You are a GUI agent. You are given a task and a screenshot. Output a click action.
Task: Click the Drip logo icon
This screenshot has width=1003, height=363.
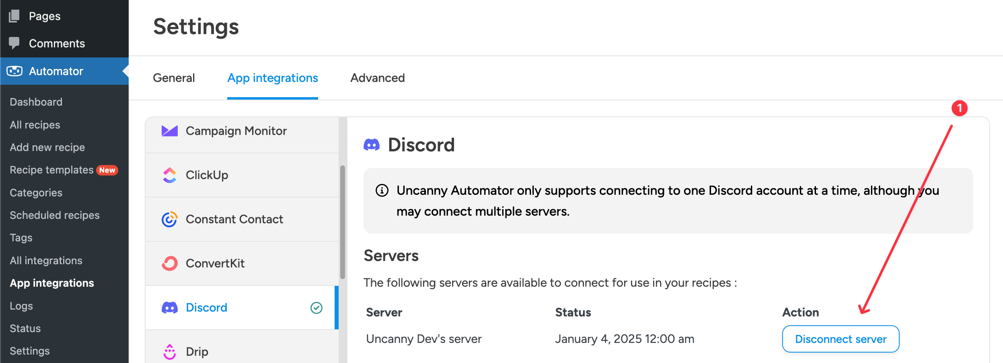170,352
